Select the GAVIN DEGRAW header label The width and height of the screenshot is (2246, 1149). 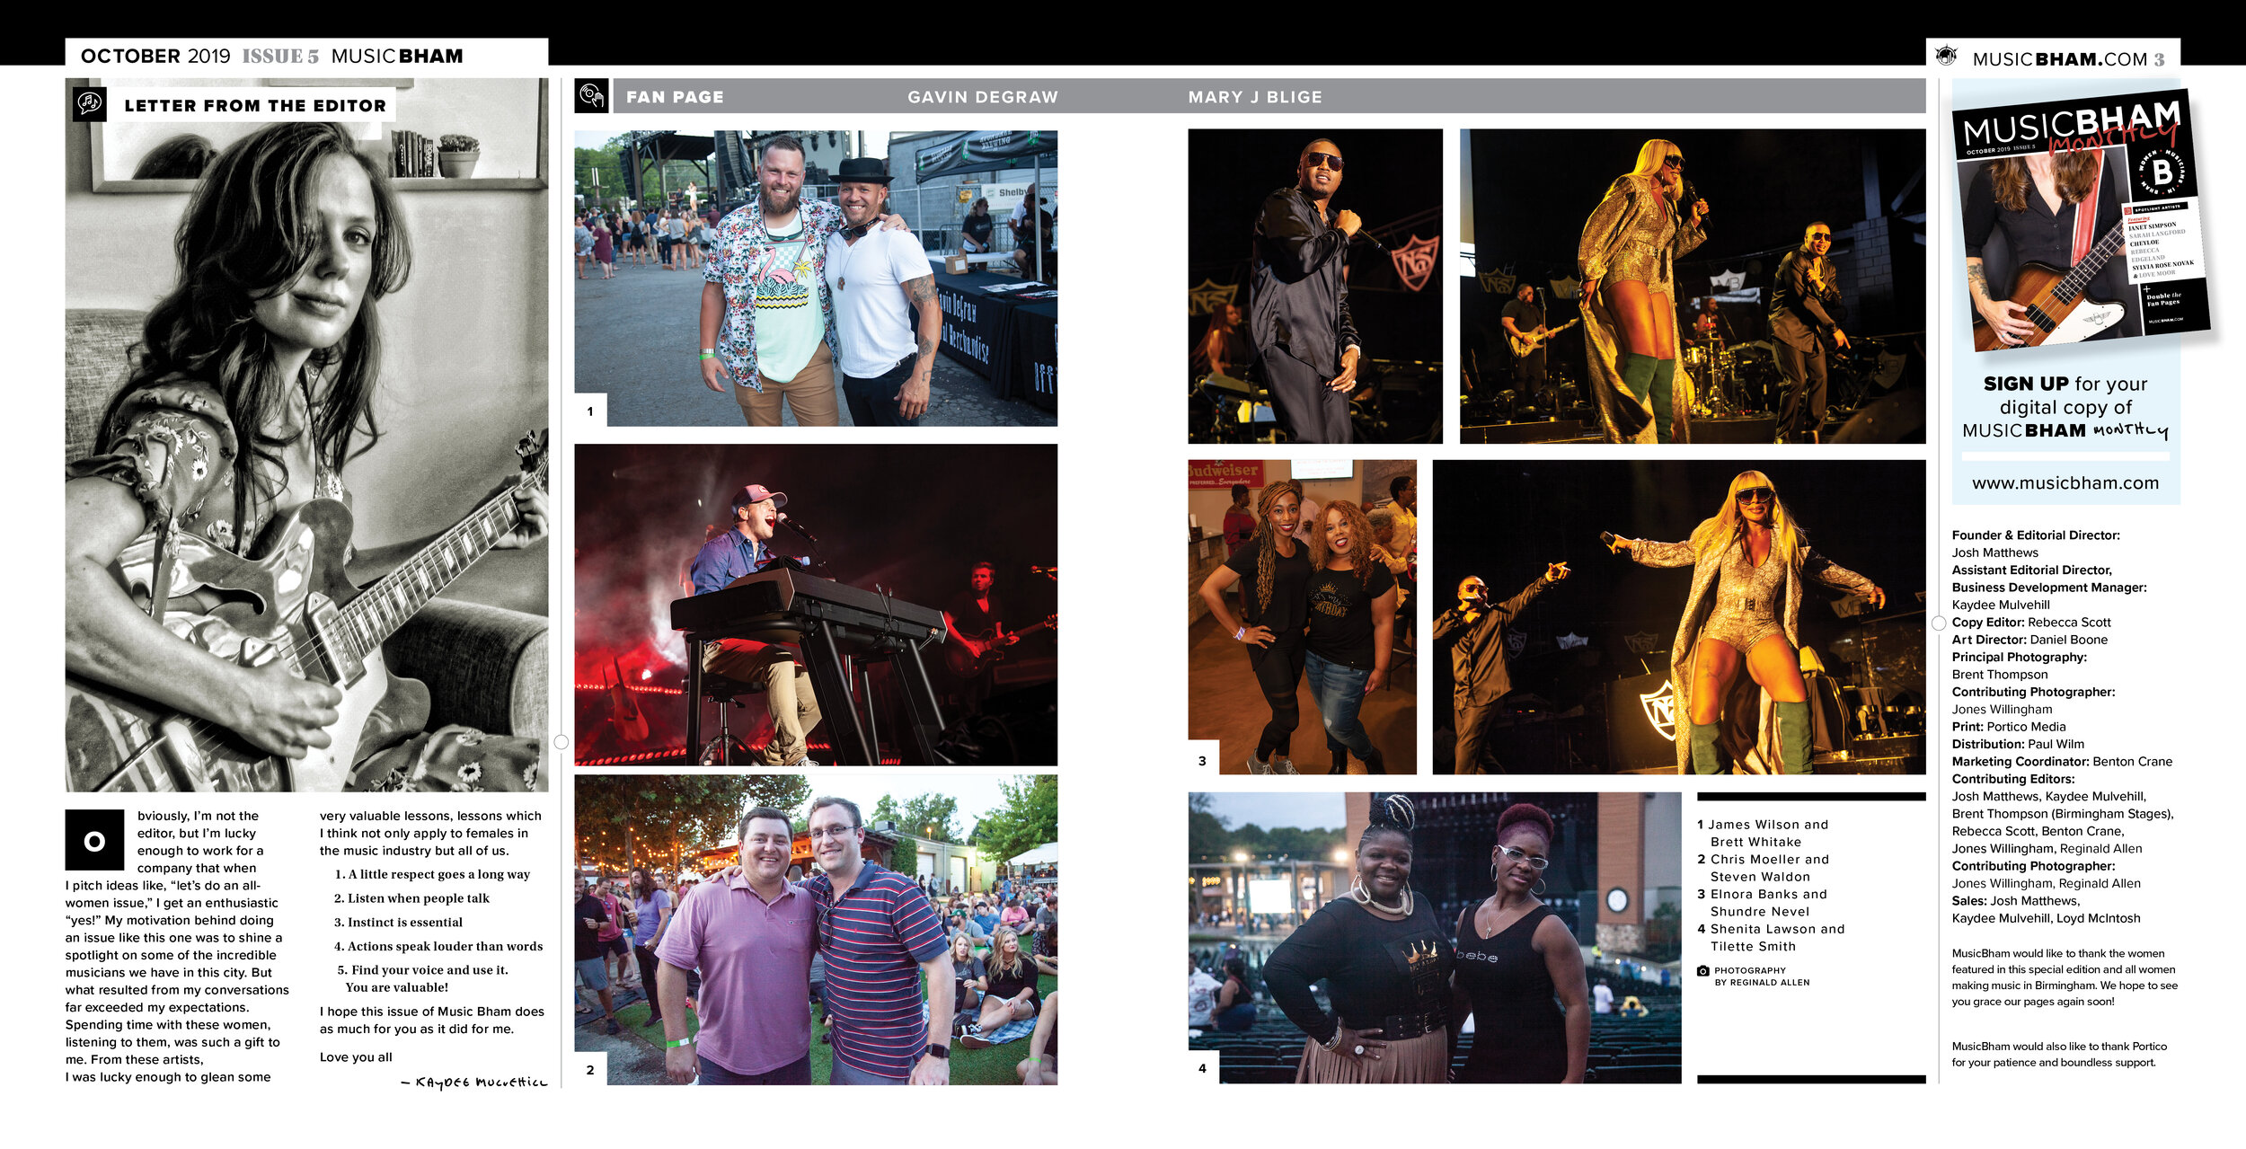[983, 97]
